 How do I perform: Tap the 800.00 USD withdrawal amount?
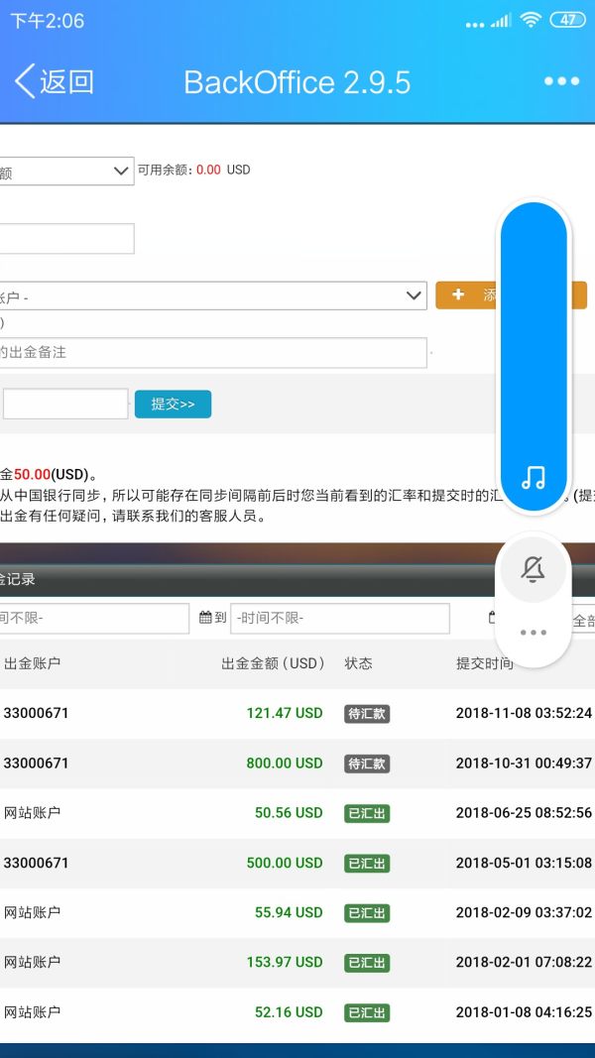pos(285,764)
